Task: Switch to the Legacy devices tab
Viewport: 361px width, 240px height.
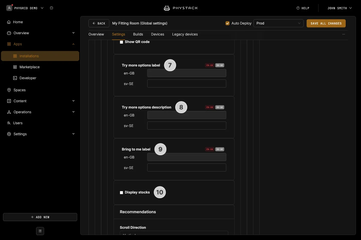Action: pyautogui.click(x=185, y=34)
